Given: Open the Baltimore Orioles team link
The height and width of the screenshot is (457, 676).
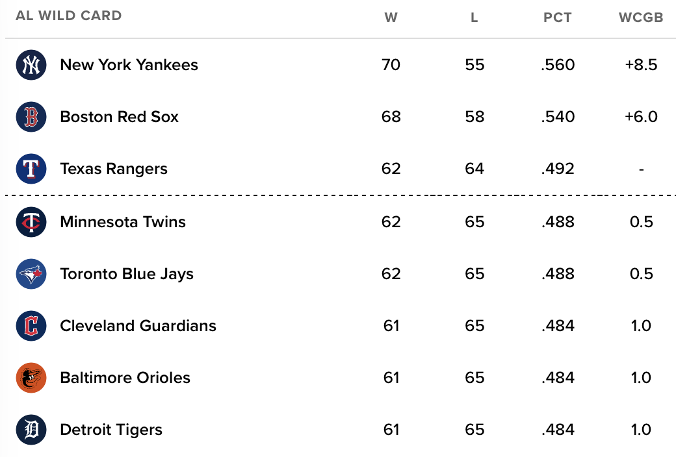Looking at the screenshot, I should pyautogui.click(x=125, y=378).
